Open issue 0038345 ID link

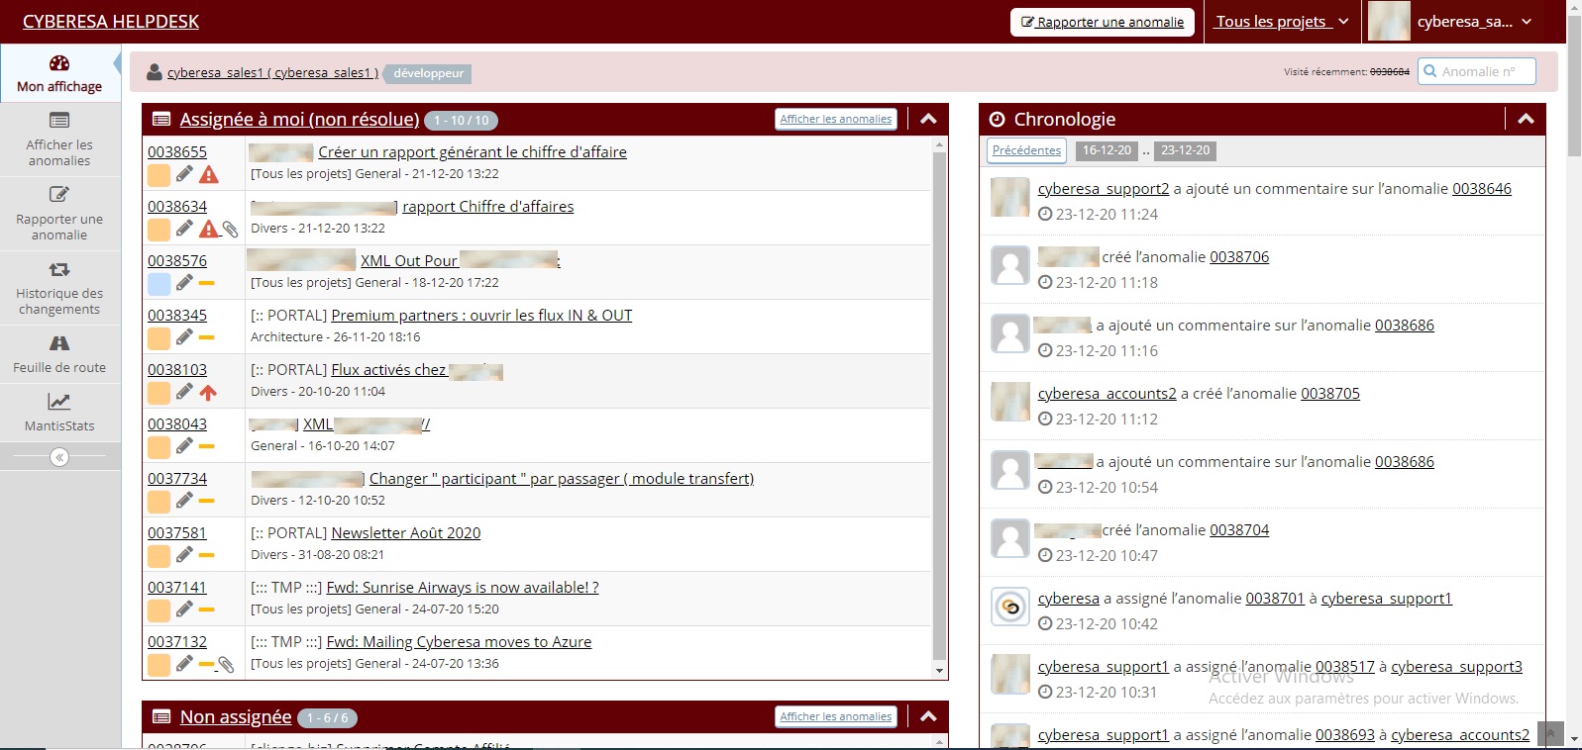177,315
